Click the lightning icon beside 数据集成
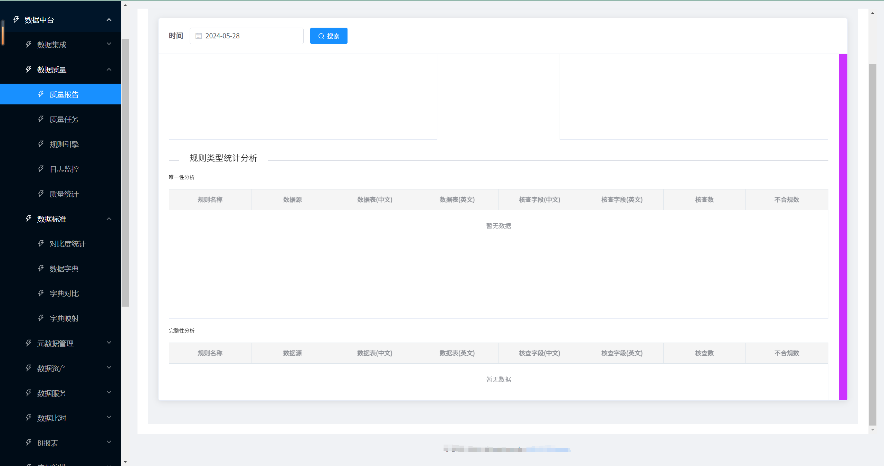884x466 pixels. click(28, 44)
